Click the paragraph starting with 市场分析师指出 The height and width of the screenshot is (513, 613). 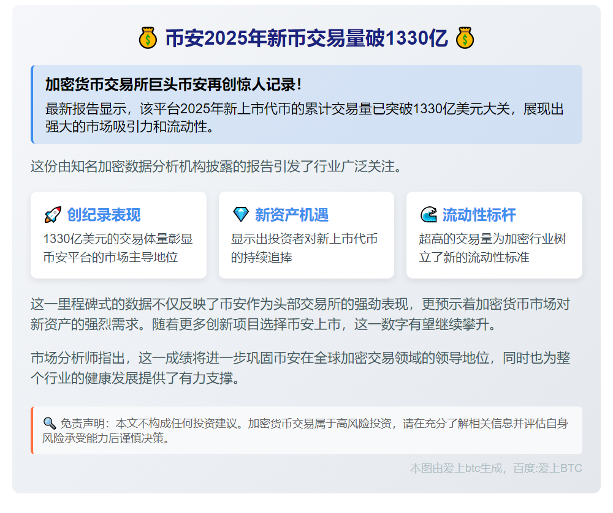300,367
